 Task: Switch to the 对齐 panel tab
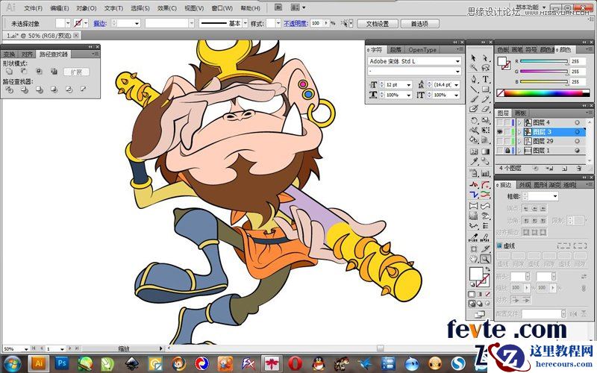point(27,54)
